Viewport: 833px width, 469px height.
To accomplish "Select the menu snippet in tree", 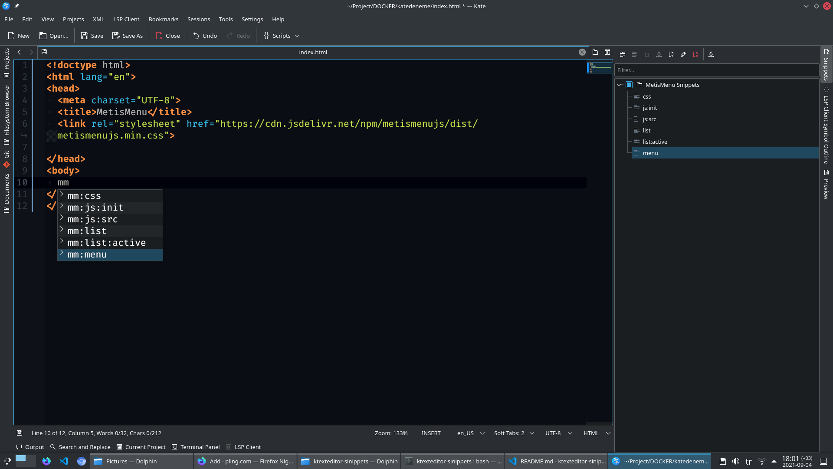I will pos(725,153).
